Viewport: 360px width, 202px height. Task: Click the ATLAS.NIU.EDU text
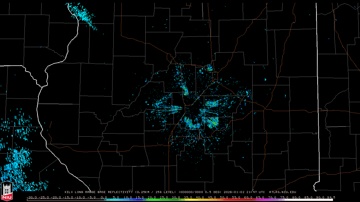pyautogui.click(x=282, y=192)
